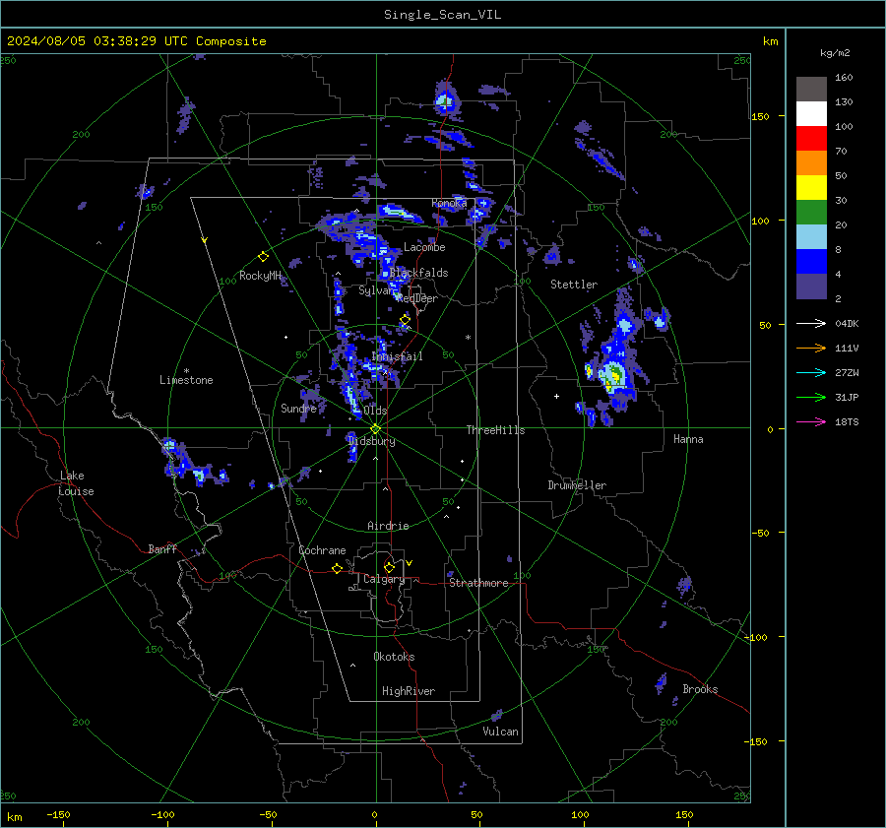This screenshot has width=886, height=828.
Task: Click the Cochrane town label
Action: tap(322, 550)
